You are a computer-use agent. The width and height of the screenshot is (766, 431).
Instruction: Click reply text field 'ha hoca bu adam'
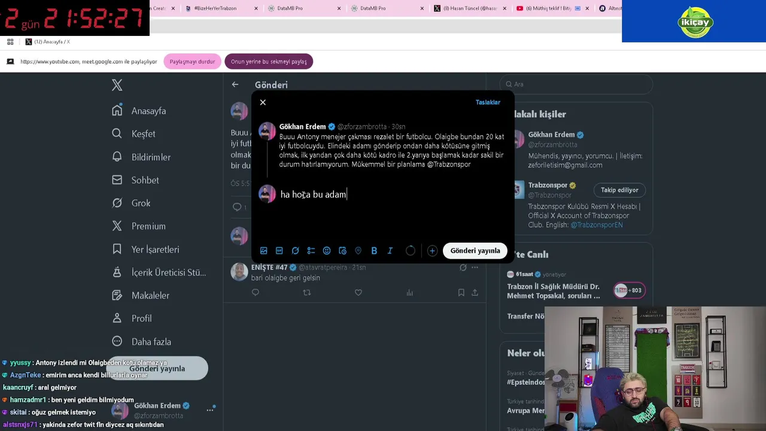tap(314, 195)
